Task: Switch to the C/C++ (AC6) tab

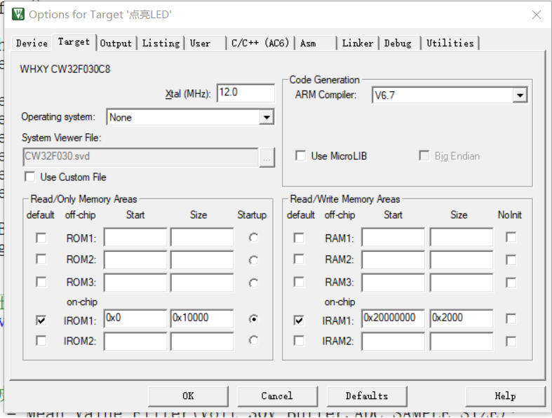Action: (260, 43)
